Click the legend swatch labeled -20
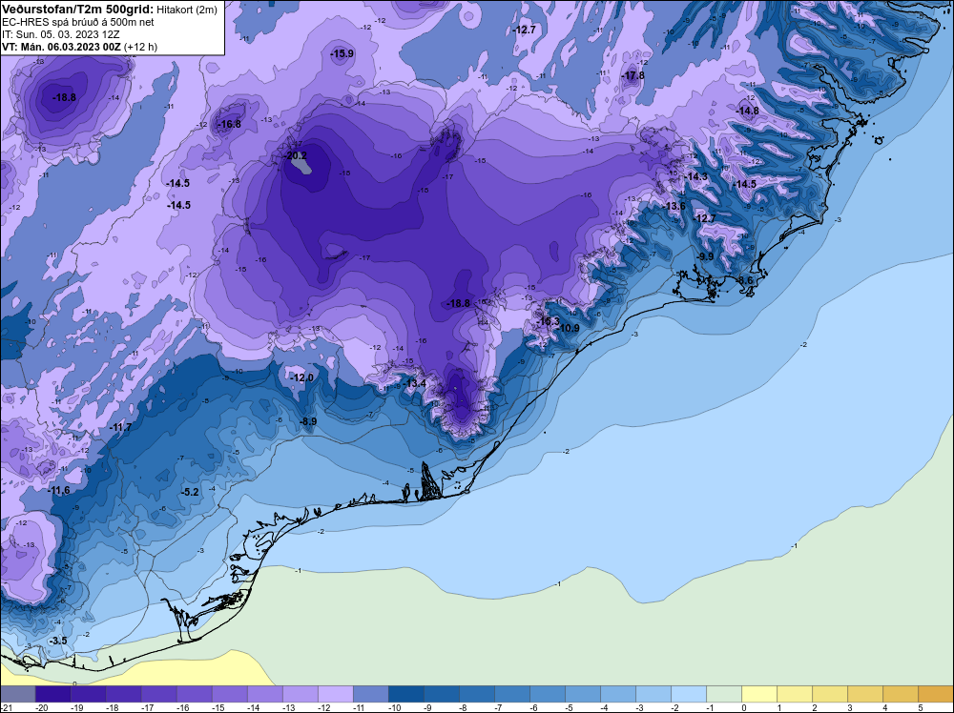954x713 pixels. click(x=52, y=694)
